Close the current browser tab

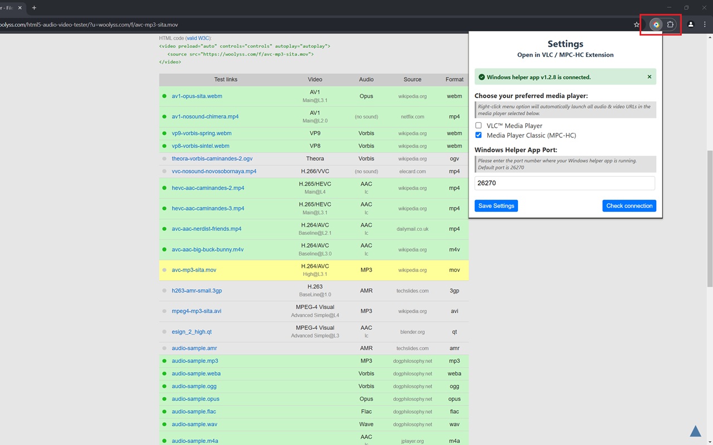click(19, 8)
